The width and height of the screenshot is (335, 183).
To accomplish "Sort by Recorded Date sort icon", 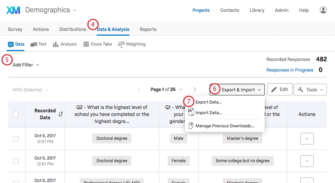I will [61, 114].
